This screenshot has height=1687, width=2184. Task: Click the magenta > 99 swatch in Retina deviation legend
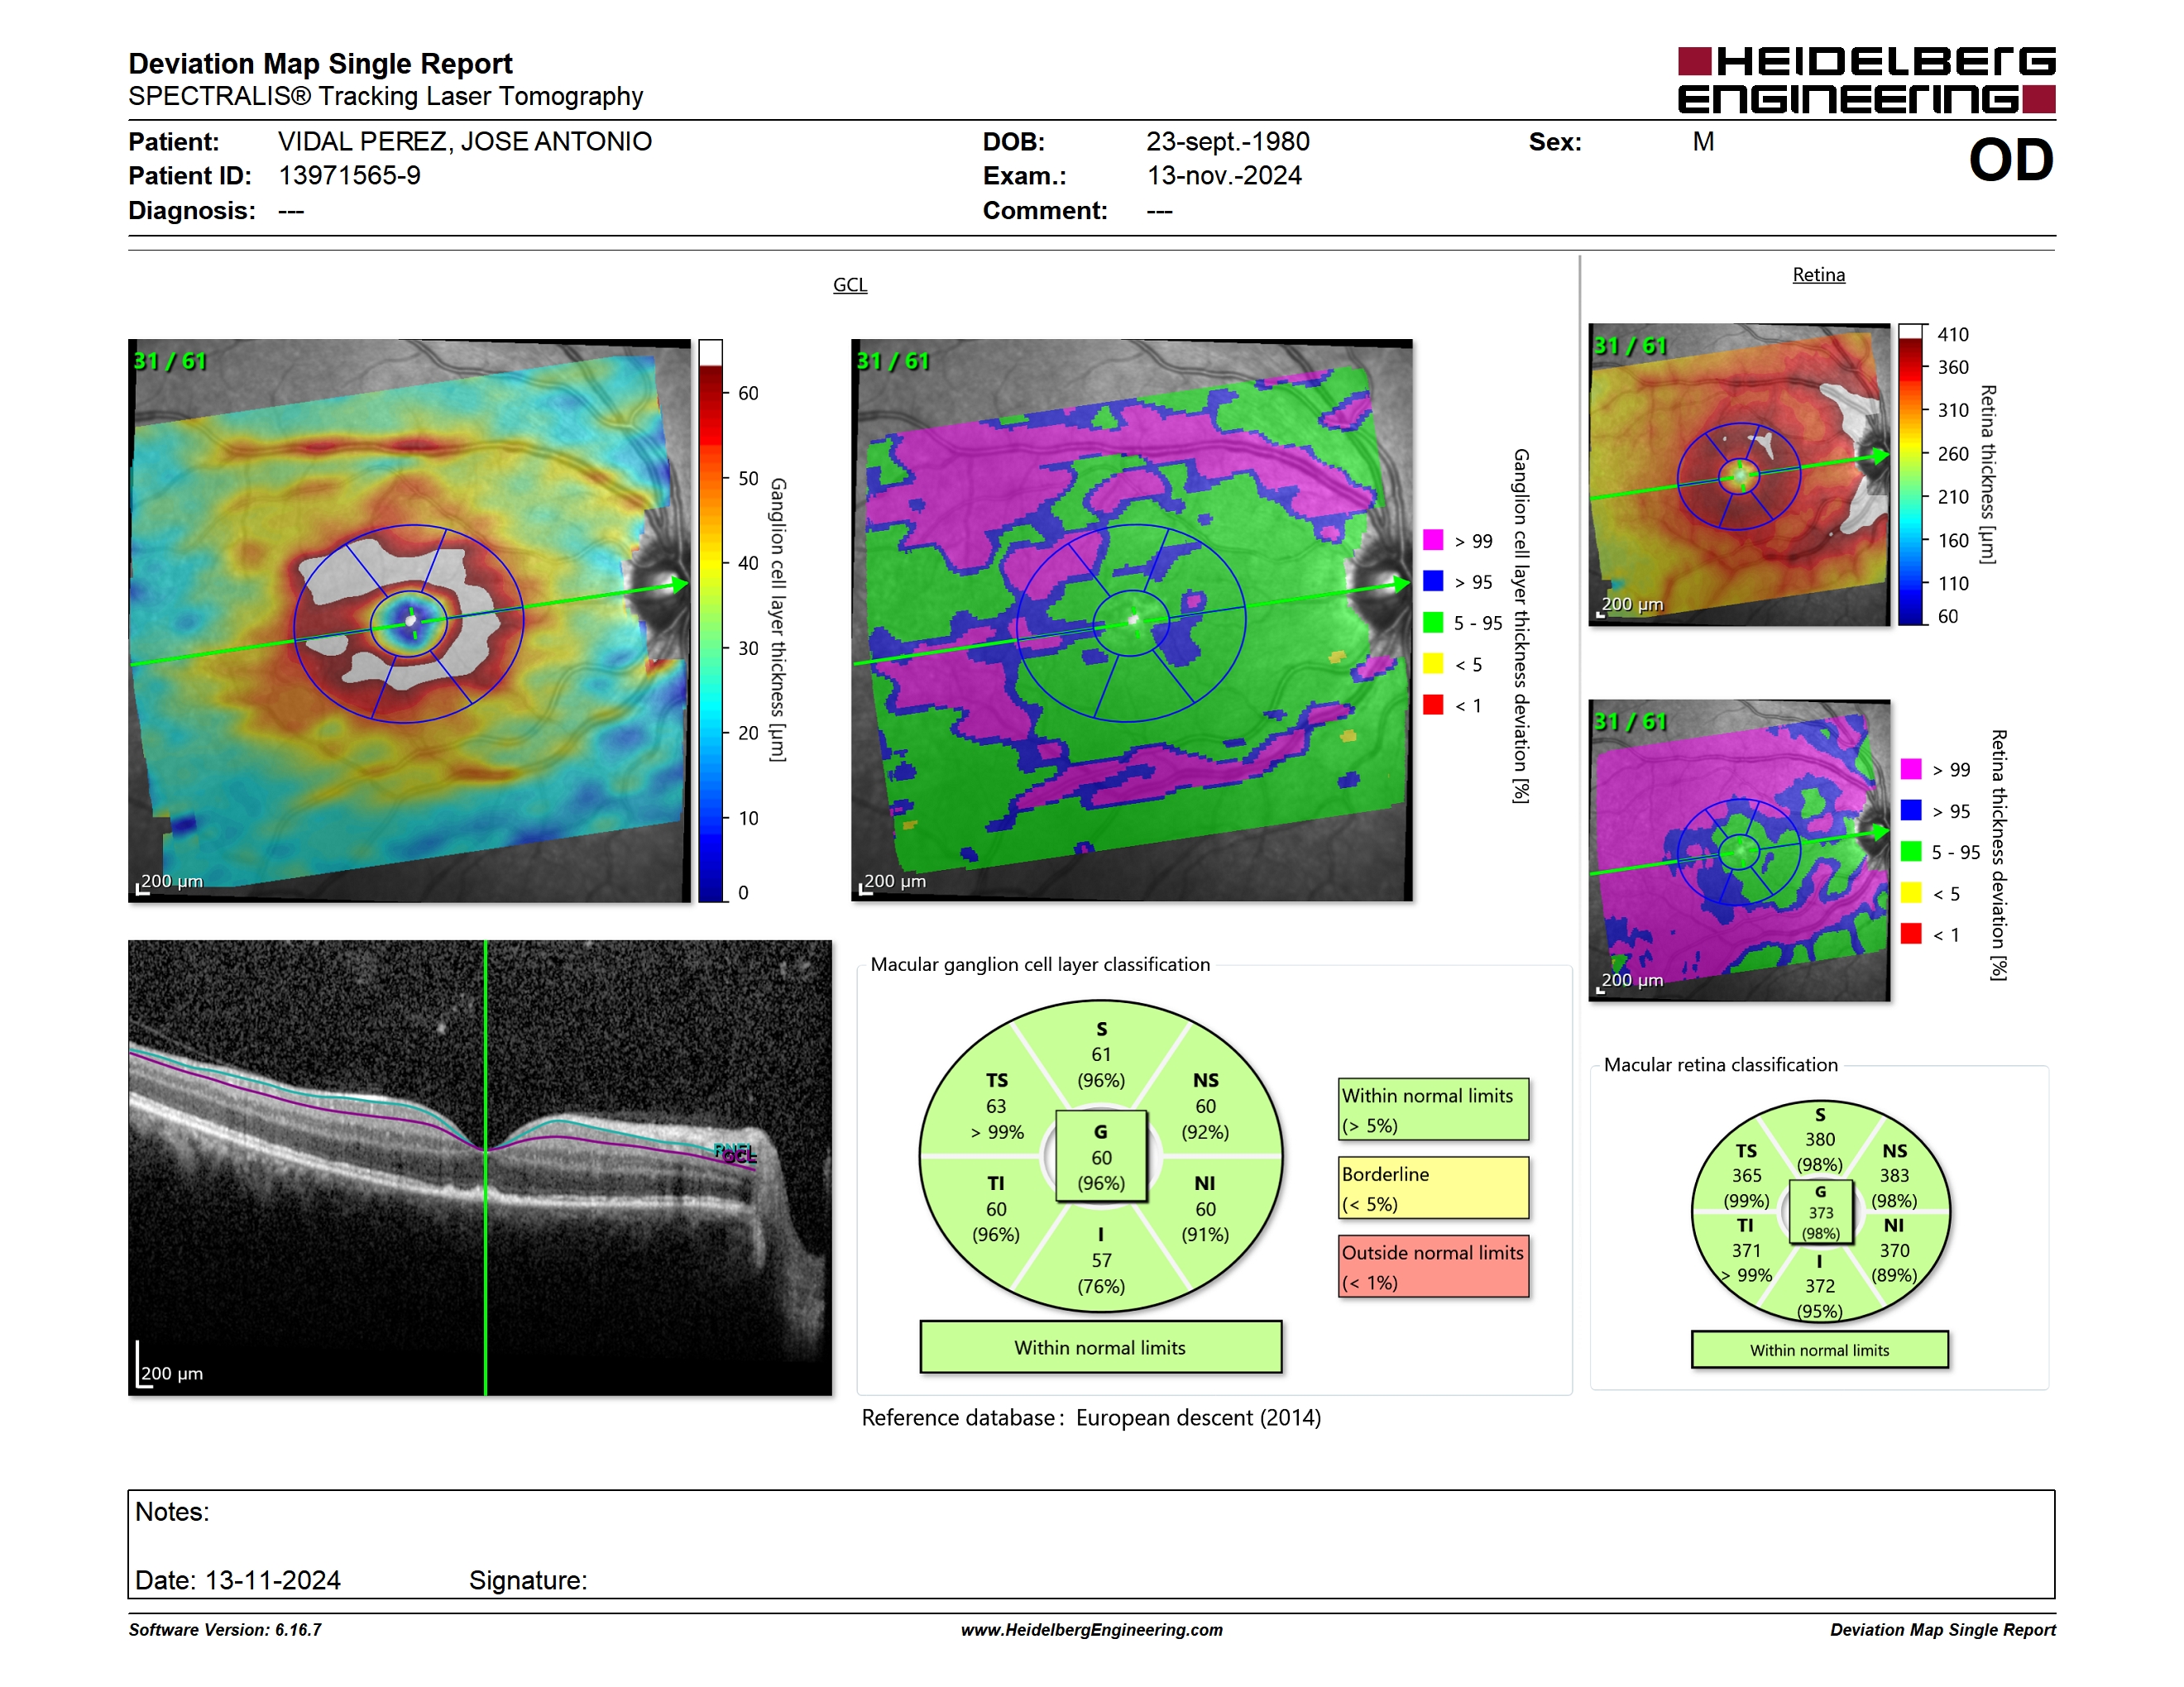point(1911,768)
